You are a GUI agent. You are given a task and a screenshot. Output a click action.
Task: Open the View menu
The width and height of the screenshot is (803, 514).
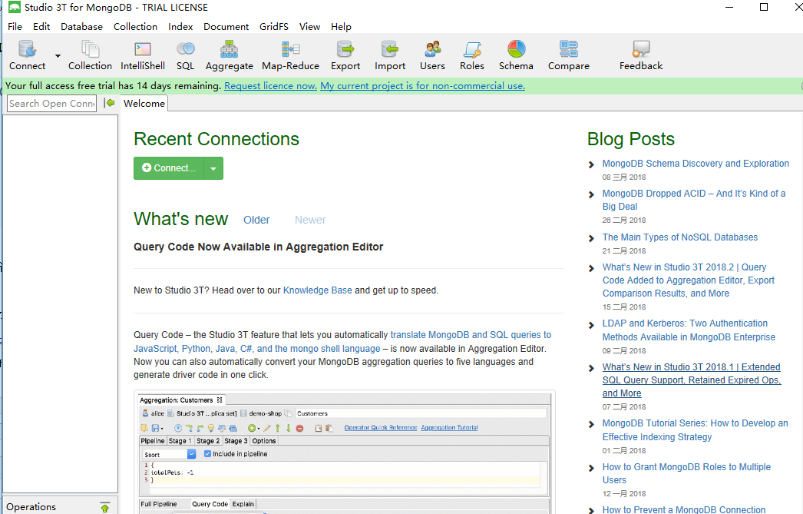click(310, 27)
